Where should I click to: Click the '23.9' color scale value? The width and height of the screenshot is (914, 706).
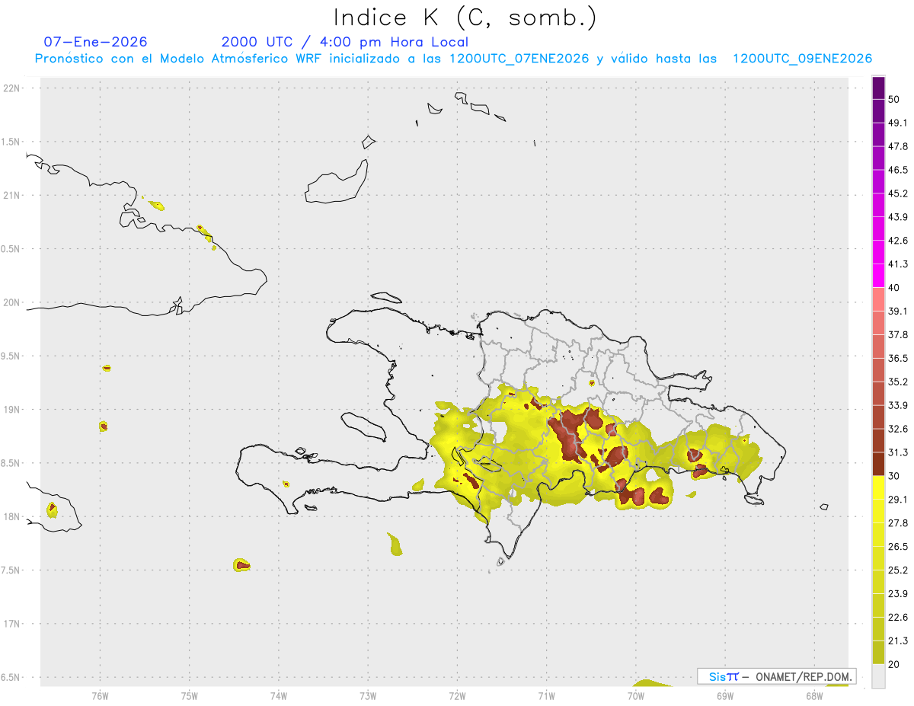pyautogui.click(x=898, y=594)
